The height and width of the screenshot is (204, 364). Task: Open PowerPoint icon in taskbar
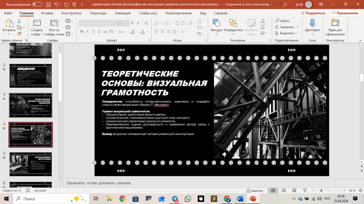pyautogui.click(x=253, y=199)
